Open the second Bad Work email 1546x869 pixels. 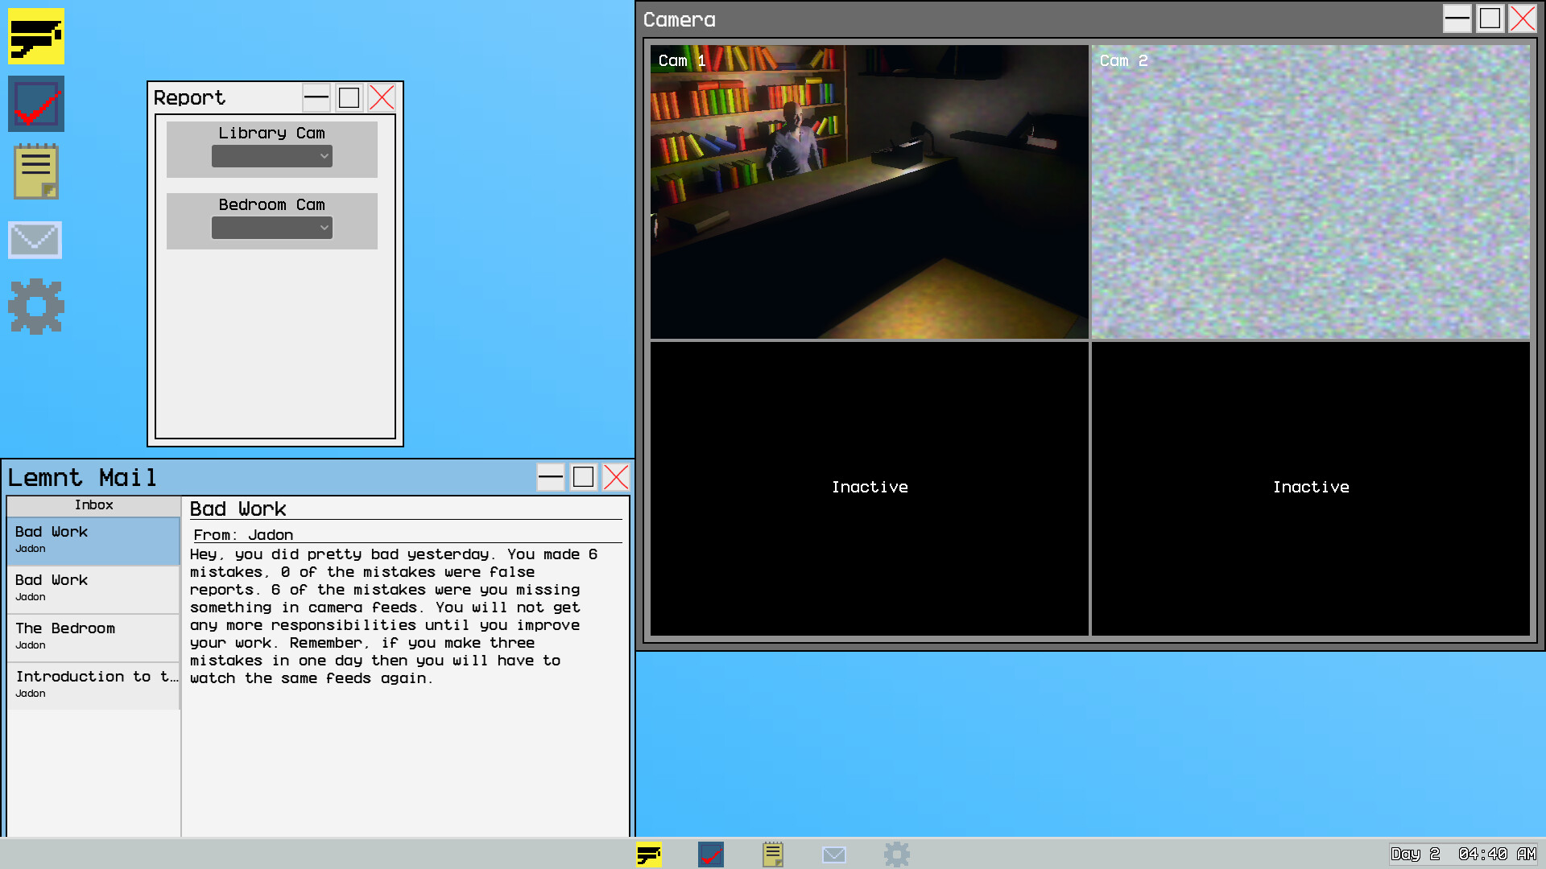[93, 587]
